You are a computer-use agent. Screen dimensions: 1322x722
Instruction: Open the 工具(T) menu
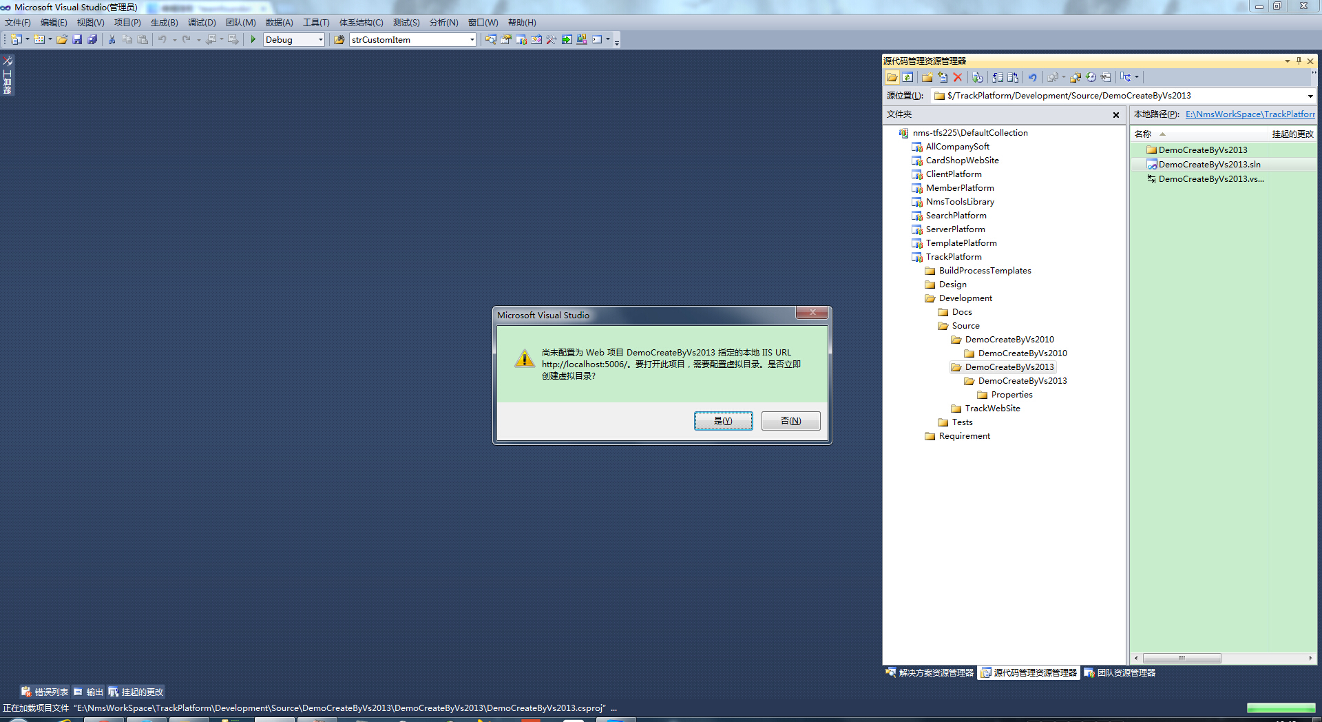[317, 23]
